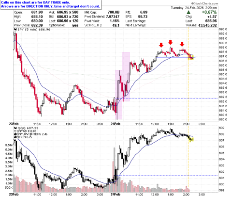Select the '$NYAD 812.00' legend entry

(x=27, y=131)
